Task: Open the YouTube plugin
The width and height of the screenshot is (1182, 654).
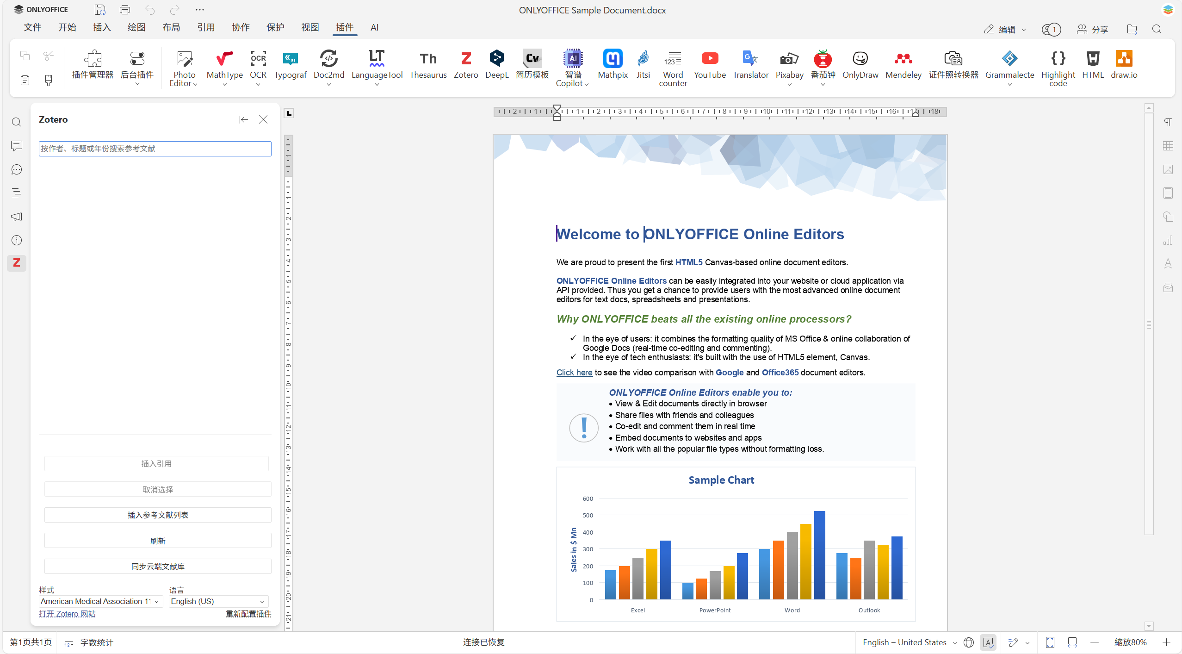Action: point(710,65)
